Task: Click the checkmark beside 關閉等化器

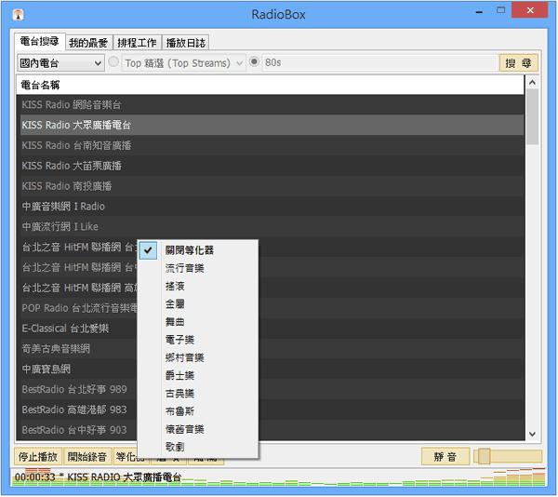Action: (x=148, y=250)
